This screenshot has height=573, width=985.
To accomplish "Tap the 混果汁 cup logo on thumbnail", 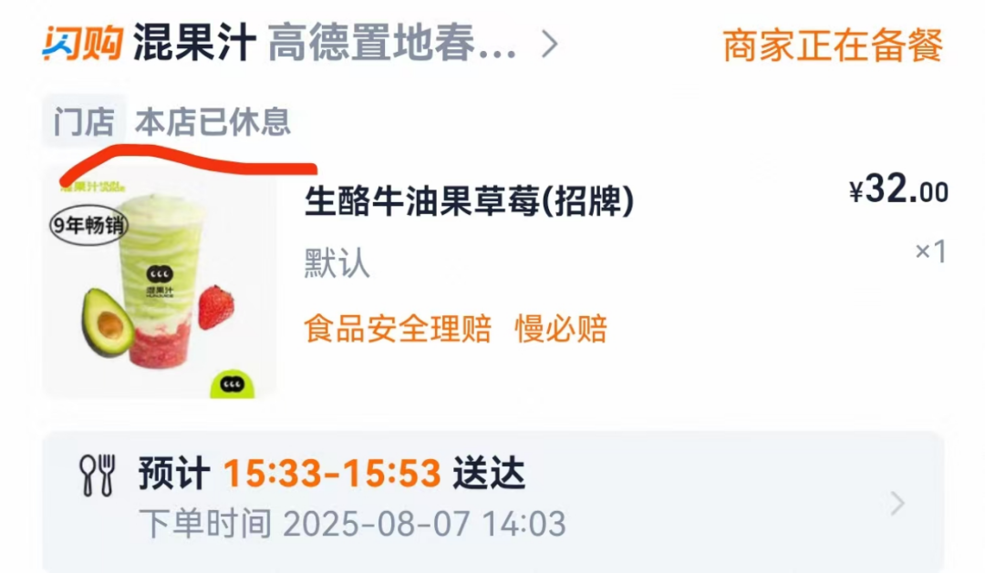I will coord(160,281).
